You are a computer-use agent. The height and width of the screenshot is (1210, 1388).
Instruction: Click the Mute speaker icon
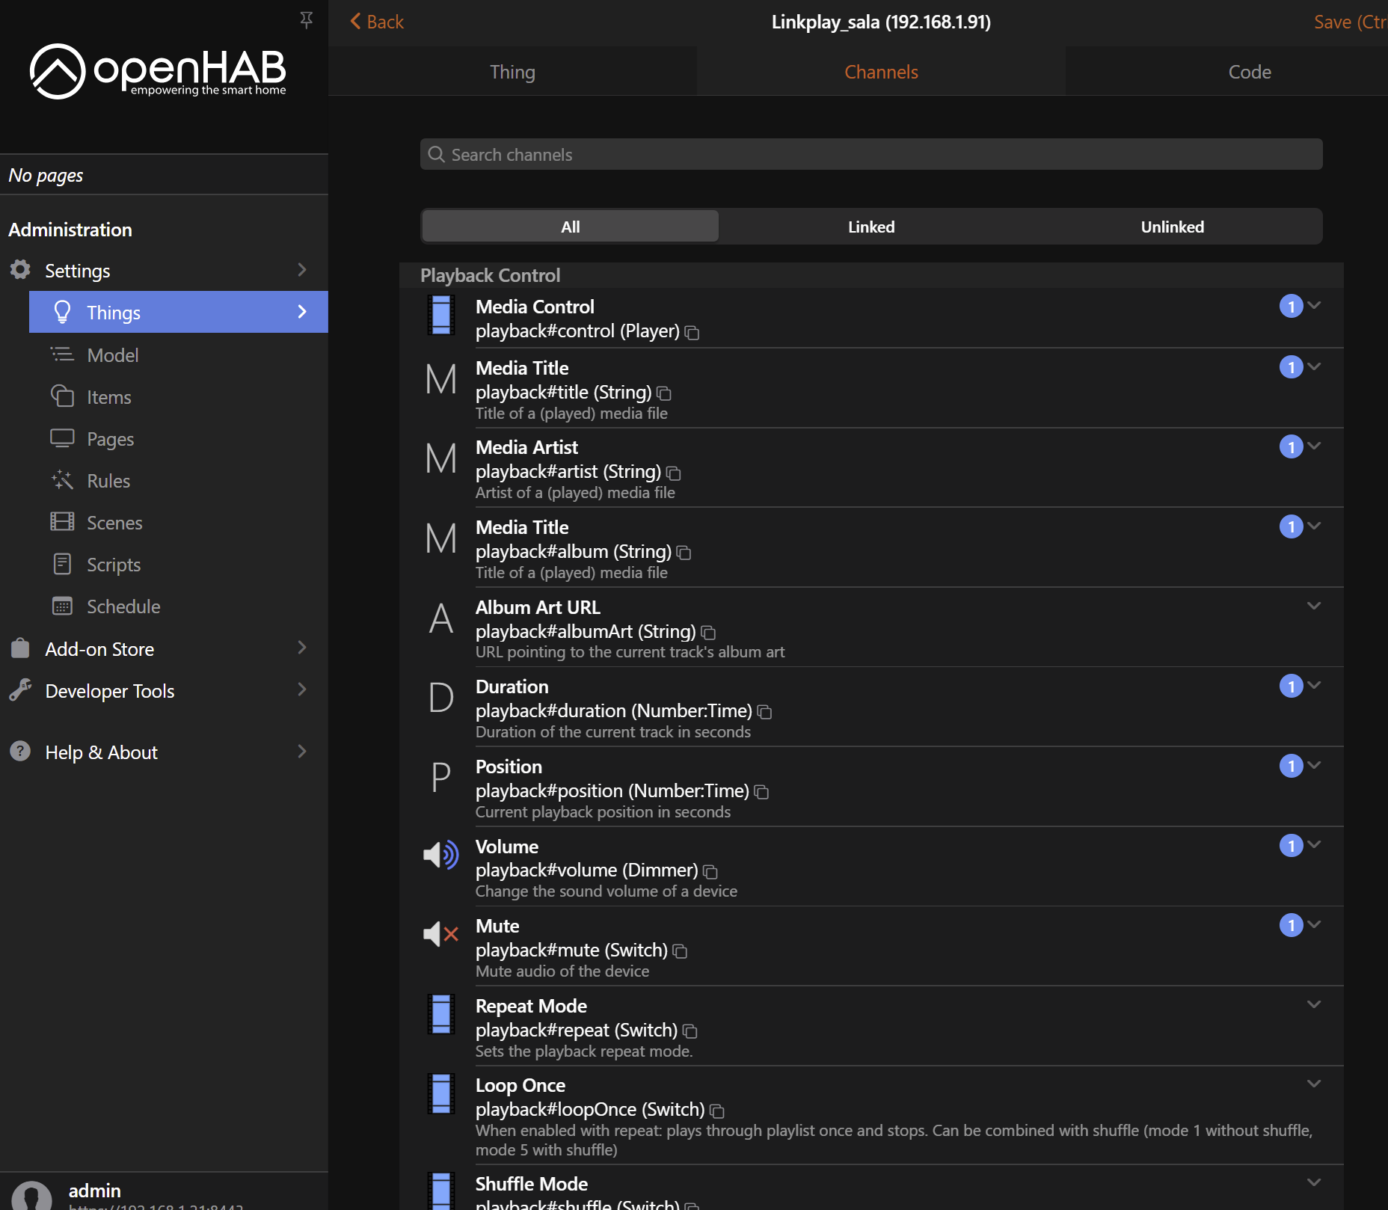click(440, 933)
